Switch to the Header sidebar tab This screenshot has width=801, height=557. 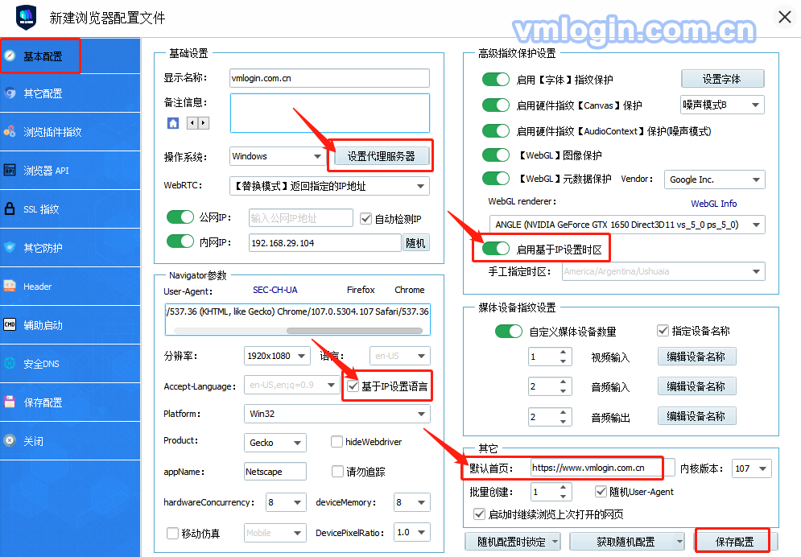pyautogui.click(x=70, y=286)
